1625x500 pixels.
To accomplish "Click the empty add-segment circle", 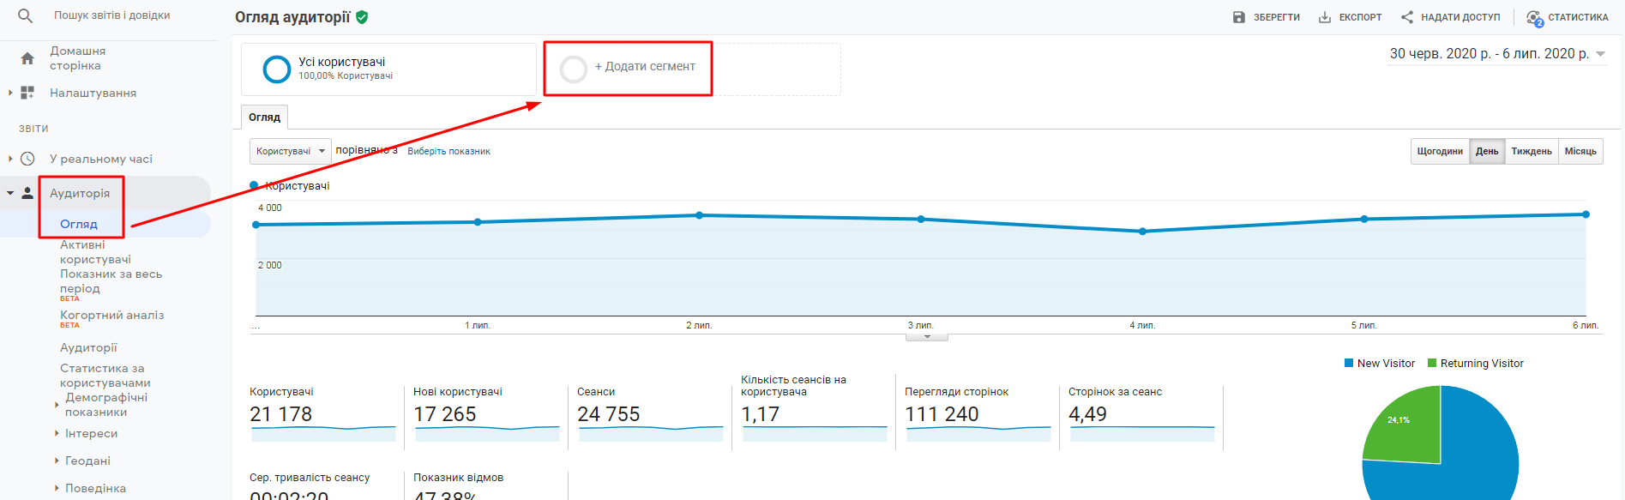I will tap(574, 69).
